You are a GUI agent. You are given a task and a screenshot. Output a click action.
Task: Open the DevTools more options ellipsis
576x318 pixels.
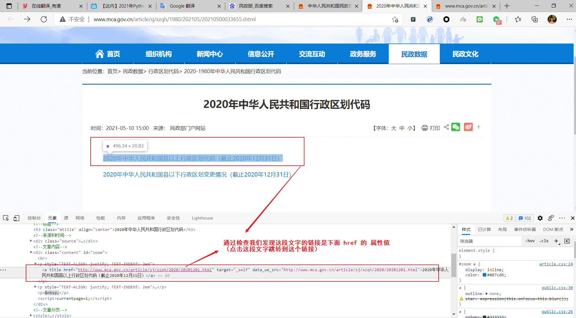(562, 218)
